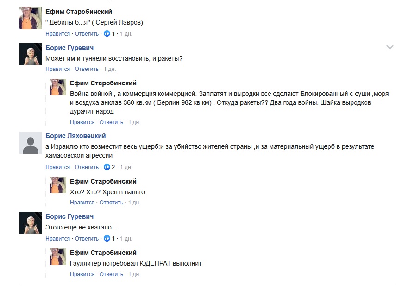Click Старобинский's avatar beside 'Хто? Хто?' reply
This screenshot has width=396, height=286.
(58, 185)
